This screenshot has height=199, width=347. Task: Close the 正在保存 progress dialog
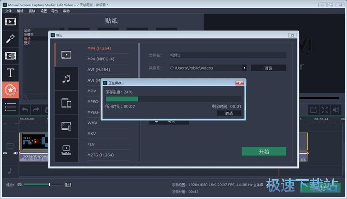240,83
